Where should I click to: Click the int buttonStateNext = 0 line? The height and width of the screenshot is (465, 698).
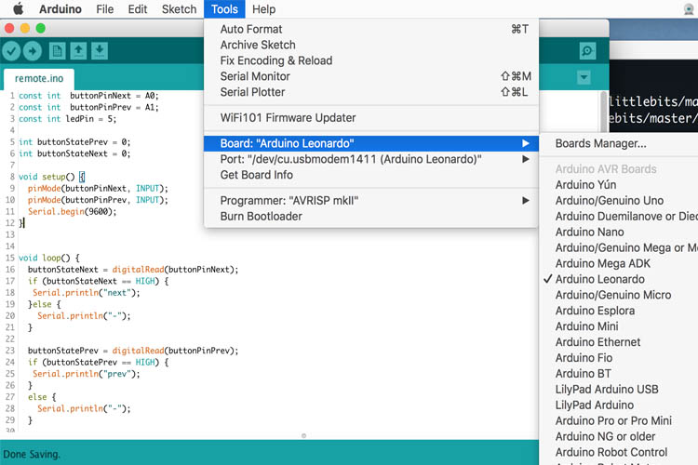tap(74, 153)
